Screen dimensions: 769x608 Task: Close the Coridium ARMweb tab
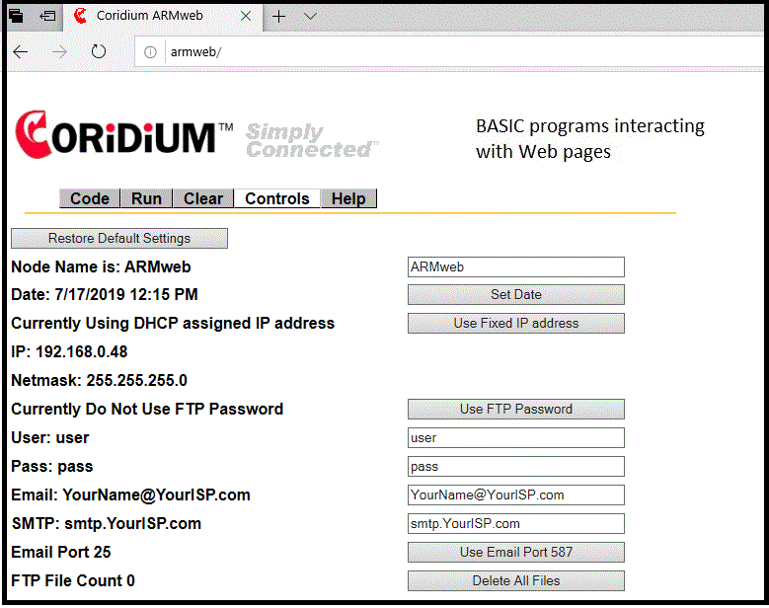pos(246,16)
